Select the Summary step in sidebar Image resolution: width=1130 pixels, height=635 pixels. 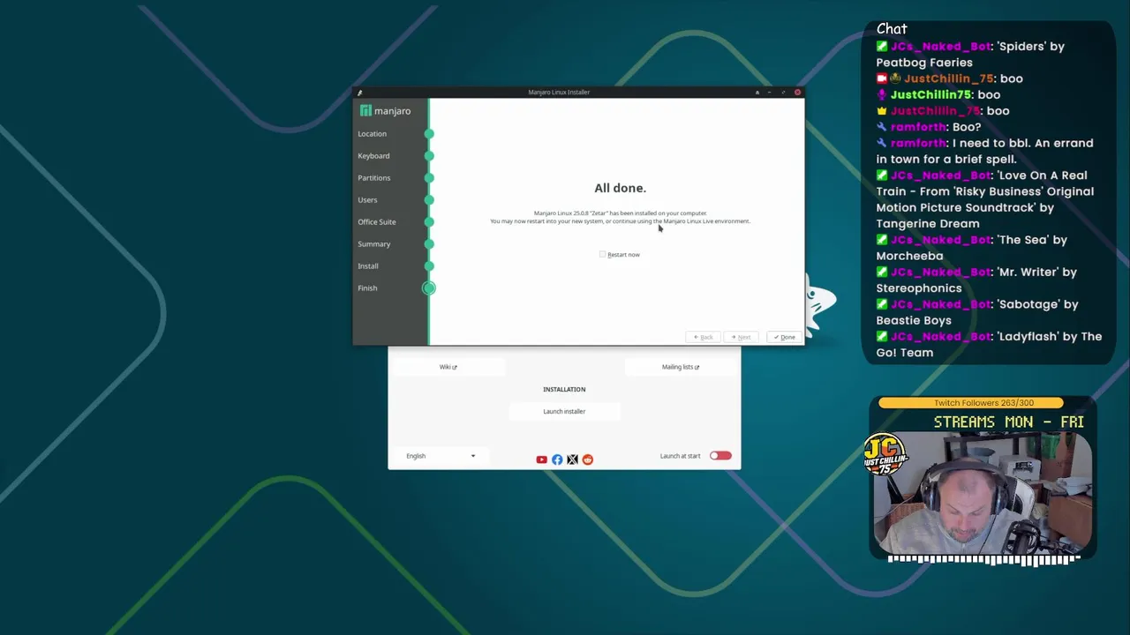point(373,244)
